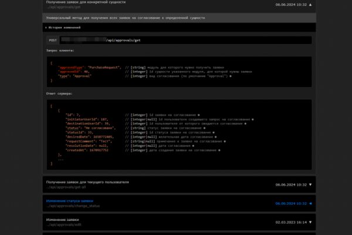
Task: Click the 02.03.2023 16:14 date
Action: [291, 222]
